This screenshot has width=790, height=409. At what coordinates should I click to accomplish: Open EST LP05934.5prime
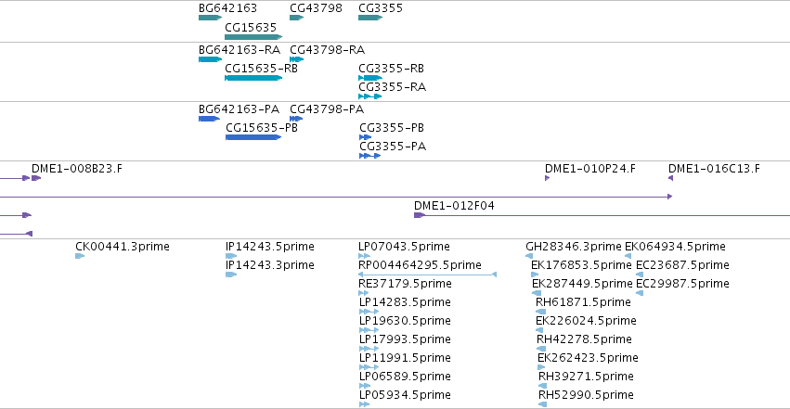(x=364, y=404)
